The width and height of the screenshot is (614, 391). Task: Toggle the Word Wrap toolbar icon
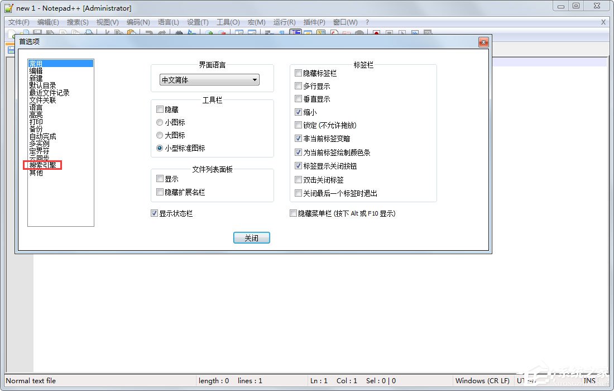(x=268, y=34)
